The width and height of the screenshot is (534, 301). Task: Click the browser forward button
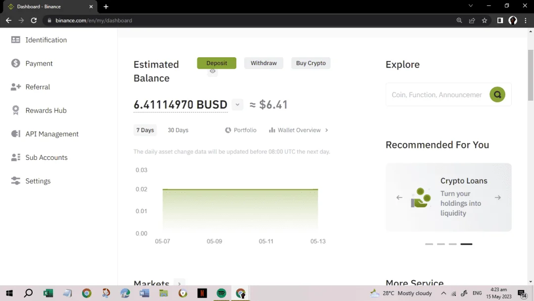click(x=21, y=20)
